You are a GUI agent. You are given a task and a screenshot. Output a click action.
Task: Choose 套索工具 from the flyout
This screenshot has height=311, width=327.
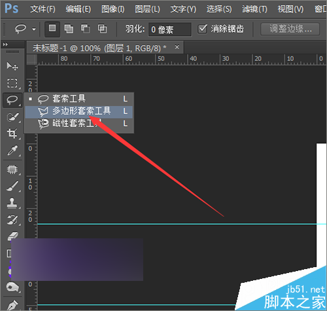(x=79, y=99)
